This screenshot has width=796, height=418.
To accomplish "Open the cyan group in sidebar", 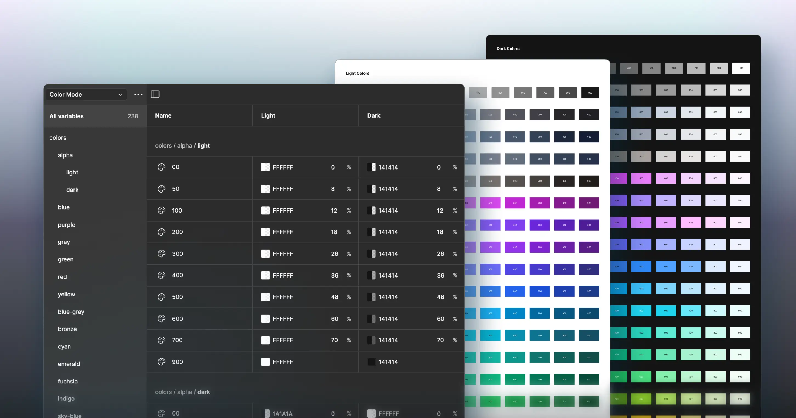I will (64, 347).
